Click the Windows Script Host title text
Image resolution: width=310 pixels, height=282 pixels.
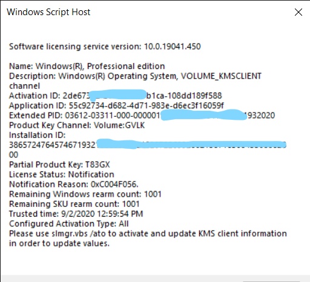tap(48, 12)
